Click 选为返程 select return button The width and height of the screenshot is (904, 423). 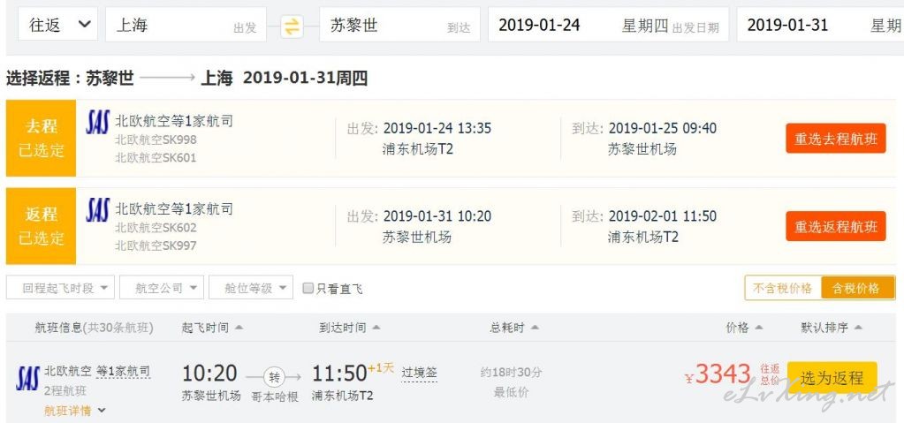(832, 378)
